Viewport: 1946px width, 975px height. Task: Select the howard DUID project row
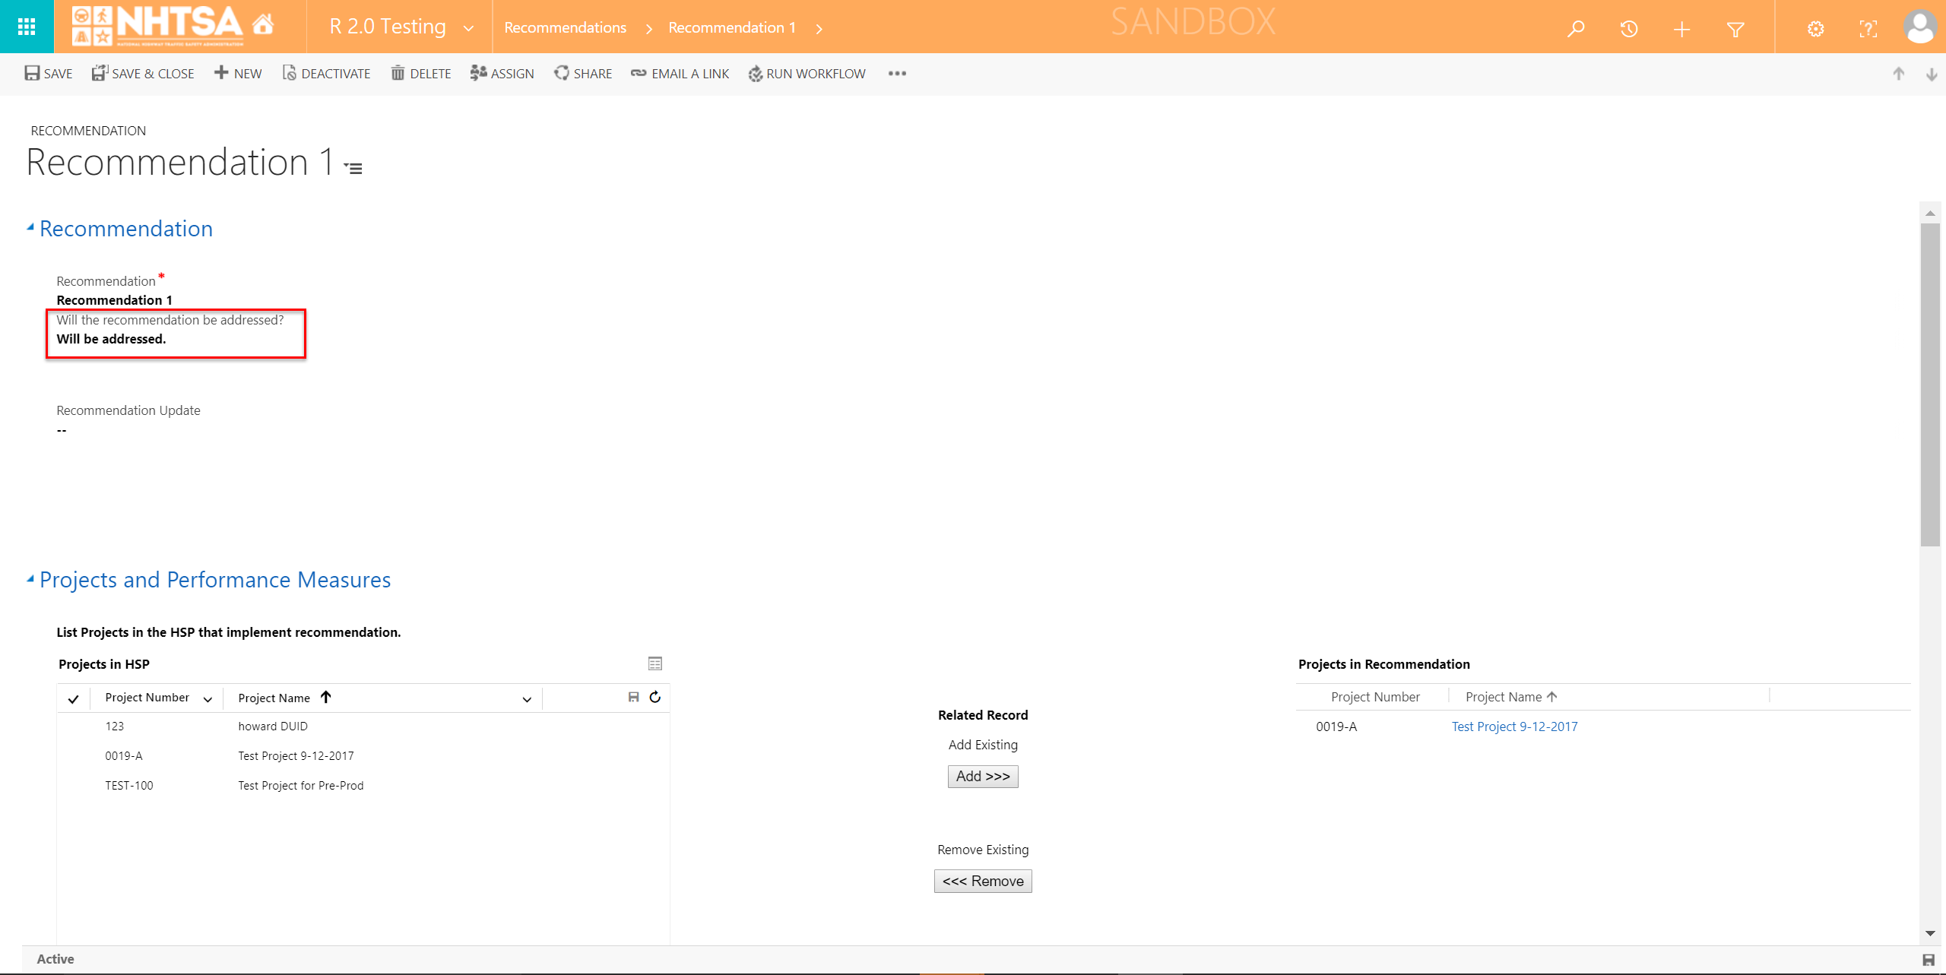[x=272, y=727]
